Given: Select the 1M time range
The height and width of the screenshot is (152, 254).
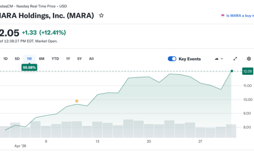Looking at the screenshot, I should coord(29,59).
